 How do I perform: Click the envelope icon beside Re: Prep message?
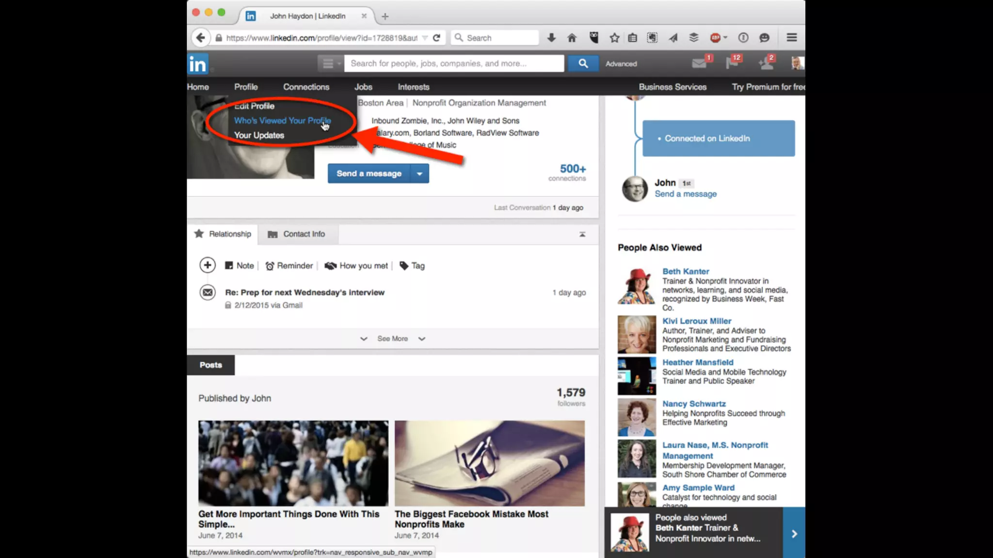(x=208, y=293)
